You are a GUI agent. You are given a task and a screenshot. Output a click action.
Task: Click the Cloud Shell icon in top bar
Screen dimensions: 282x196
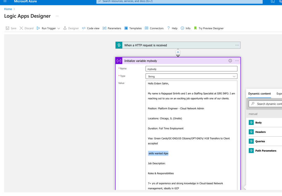(273, 1)
